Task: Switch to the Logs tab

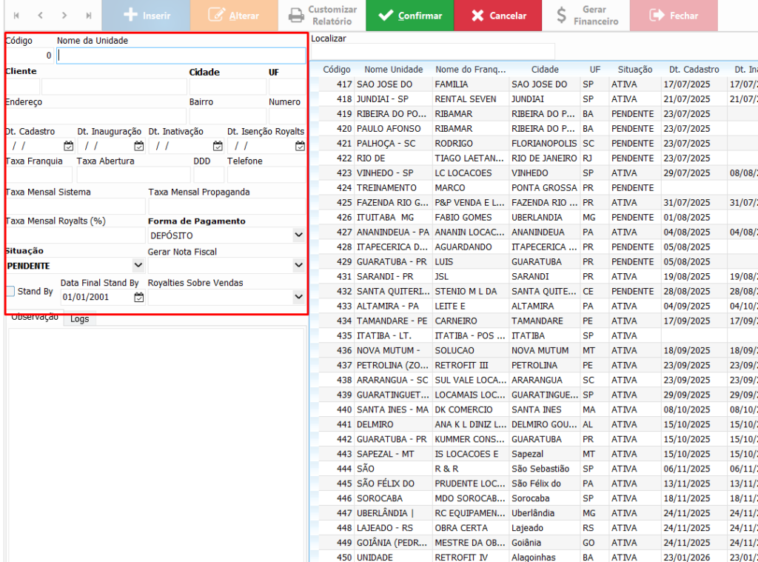Action: pyautogui.click(x=79, y=319)
